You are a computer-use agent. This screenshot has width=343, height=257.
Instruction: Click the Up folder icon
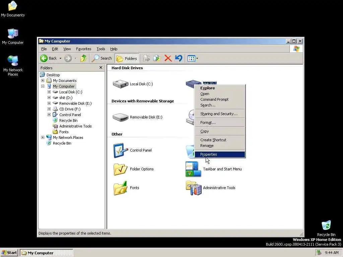pos(83,58)
